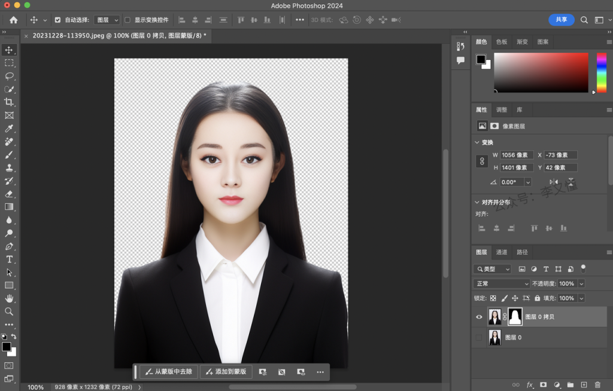Open the 正常 blend mode dropdown
613x391 pixels.
click(x=502, y=283)
